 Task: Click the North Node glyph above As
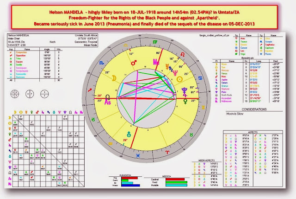point(108,97)
